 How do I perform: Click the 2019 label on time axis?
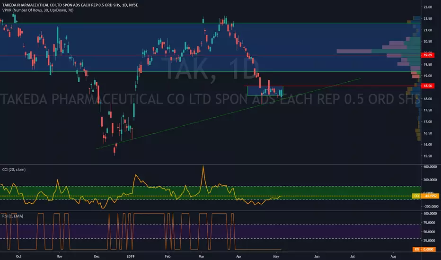[x=131, y=256]
